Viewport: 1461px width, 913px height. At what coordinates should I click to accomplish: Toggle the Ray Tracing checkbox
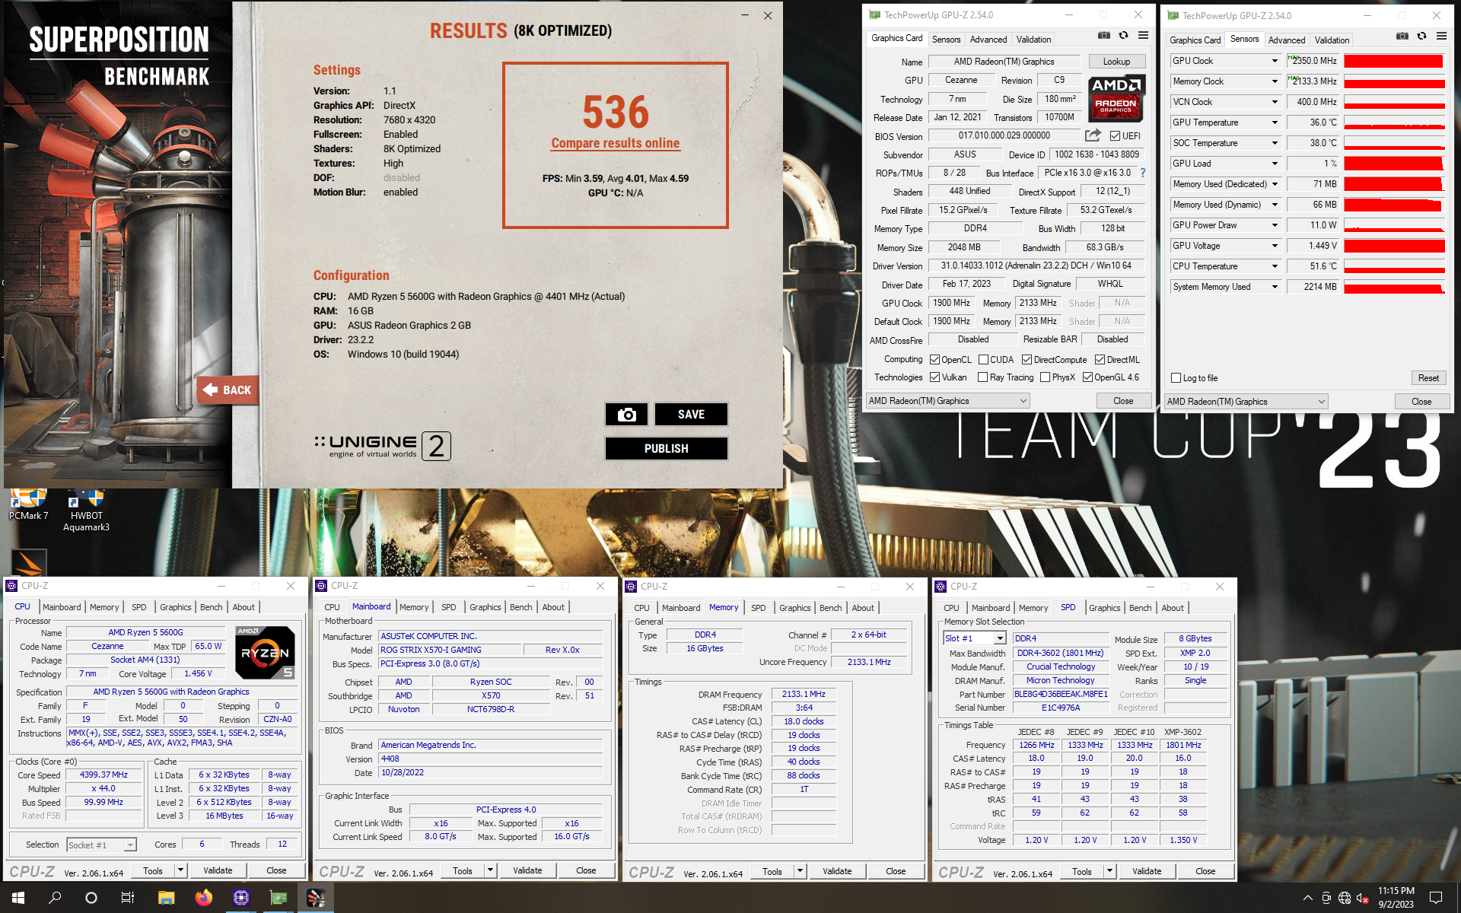983,377
